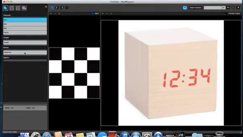Click the dimmed fourth round playback button
The width and height of the screenshot is (243, 137).
(x=67, y=8)
